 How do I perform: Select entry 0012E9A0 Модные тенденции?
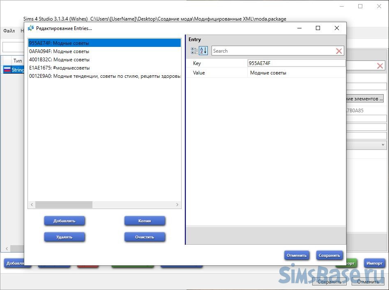pos(104,76)
